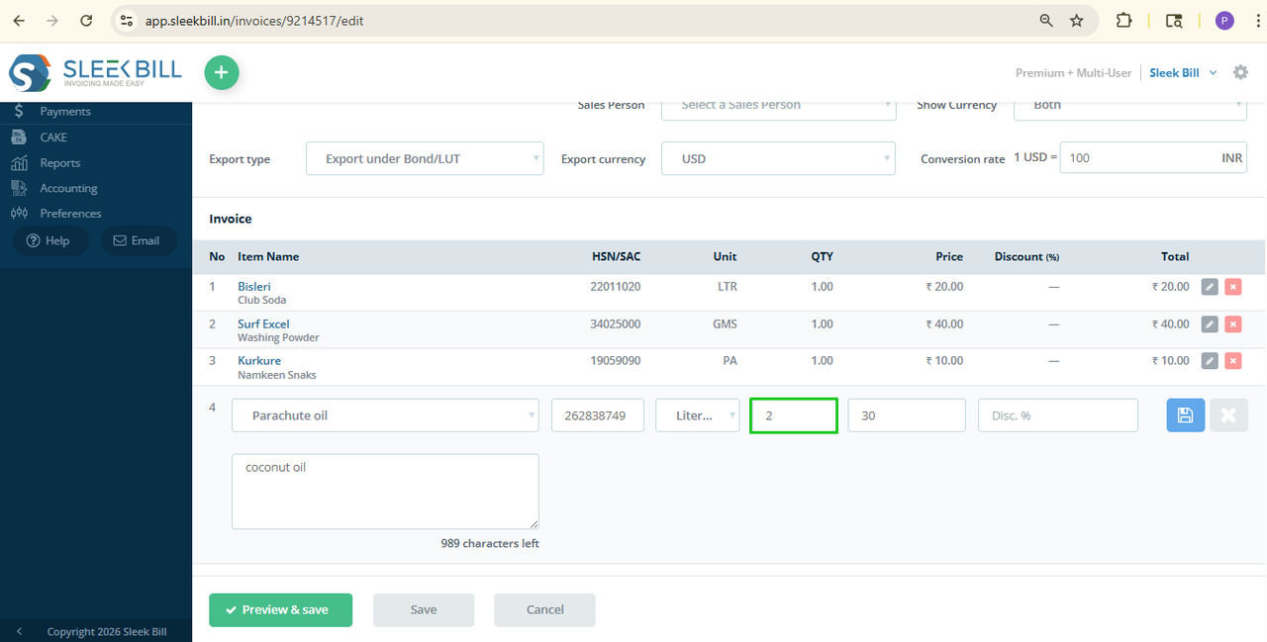Open the settings gear icon
This screenshot has height=642, width=1267.
1240,72
